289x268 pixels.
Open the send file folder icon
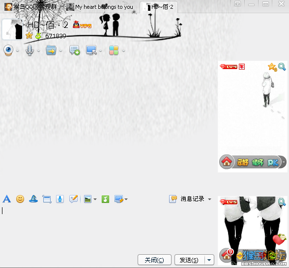click(x=51, y=50)
